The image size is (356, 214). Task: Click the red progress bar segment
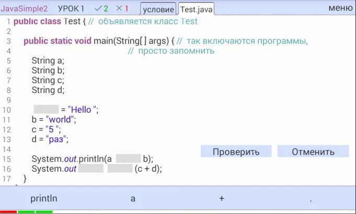click(8, 212)
